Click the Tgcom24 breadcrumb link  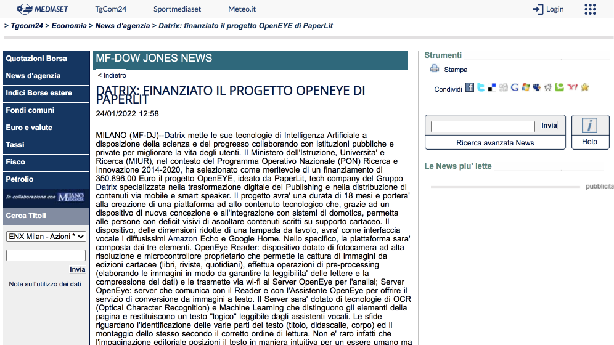(x=27, y=26)
